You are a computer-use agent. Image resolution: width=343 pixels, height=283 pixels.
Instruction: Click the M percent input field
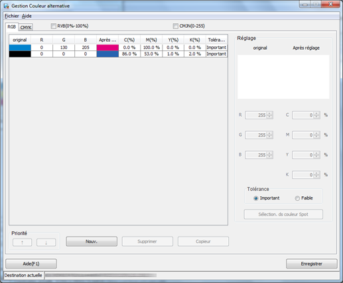[x=303, y=135]
